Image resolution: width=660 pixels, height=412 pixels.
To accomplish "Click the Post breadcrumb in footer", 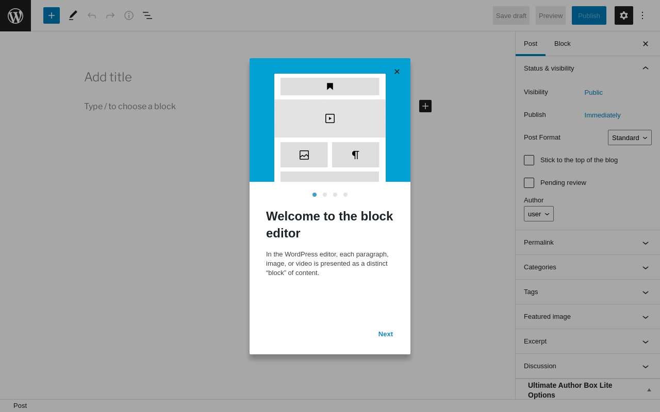I will 20,406.
